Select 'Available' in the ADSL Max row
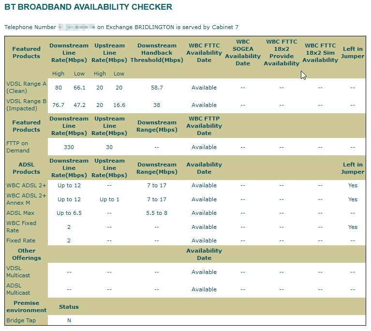Screen dimensions: 371x331 pyautogui.click(x=204, y=213)
